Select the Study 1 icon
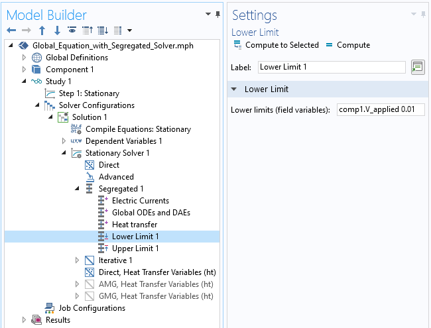The width and height of the screenshot is (431, 328). pos(36,82)
